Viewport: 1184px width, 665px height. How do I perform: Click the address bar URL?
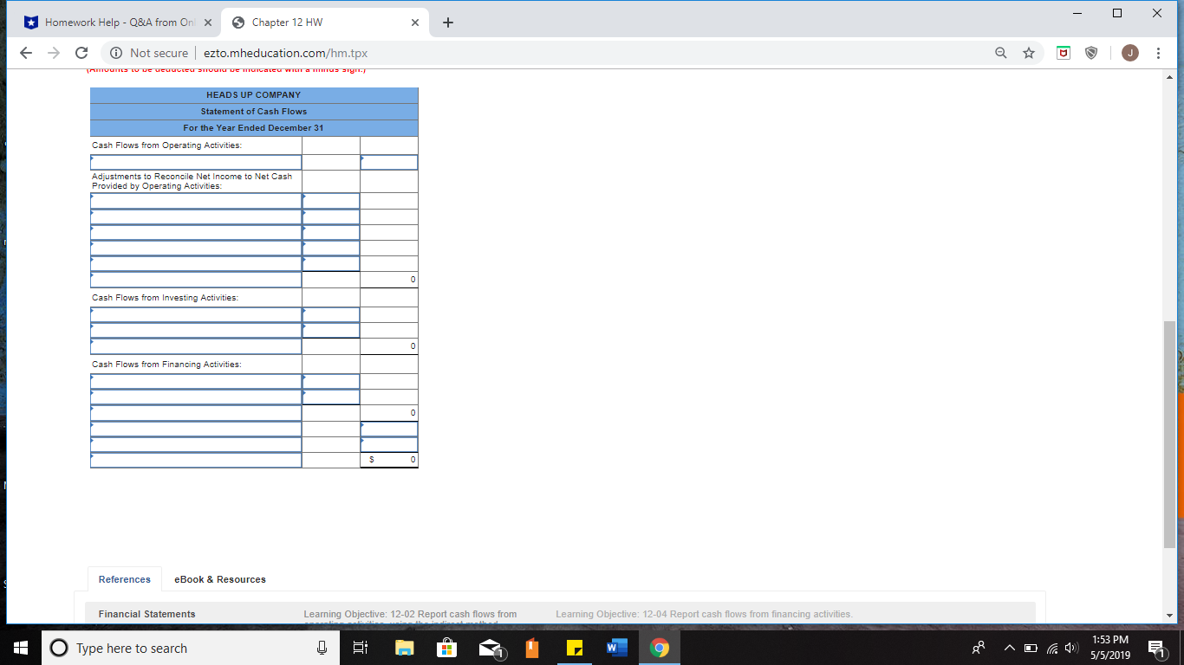pyautogui.click(x=286, y=53)
